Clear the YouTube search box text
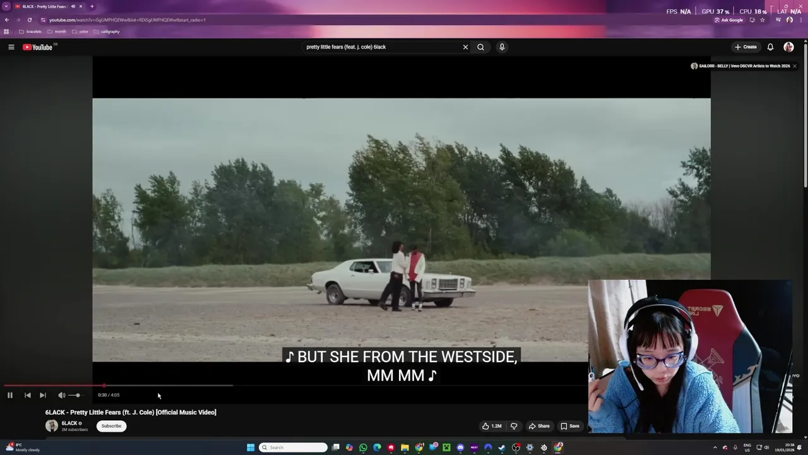This screenshot has width=808, height=455. (x=465, y=47)
